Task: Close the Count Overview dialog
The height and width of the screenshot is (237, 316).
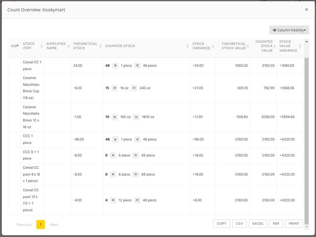Action: tap(306, 9)
